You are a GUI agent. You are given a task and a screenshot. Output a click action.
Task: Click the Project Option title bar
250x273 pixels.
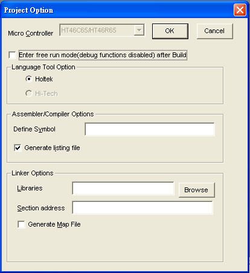[x=117, y=10]
